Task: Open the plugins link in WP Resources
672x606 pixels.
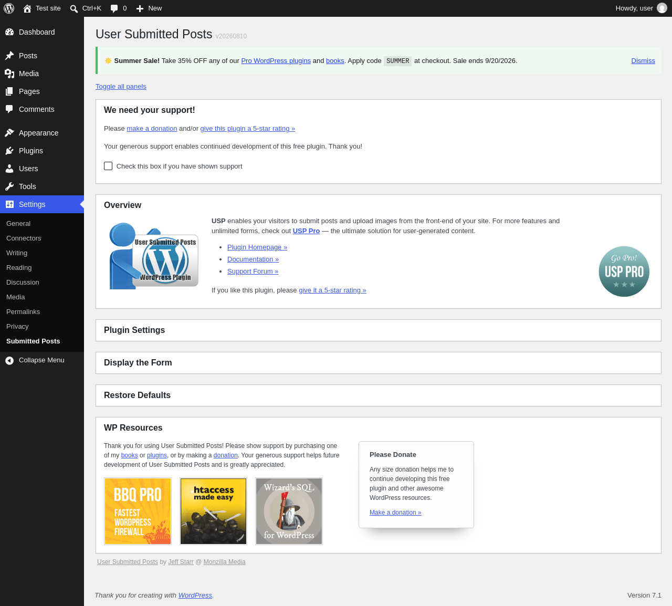Action: 157,455
